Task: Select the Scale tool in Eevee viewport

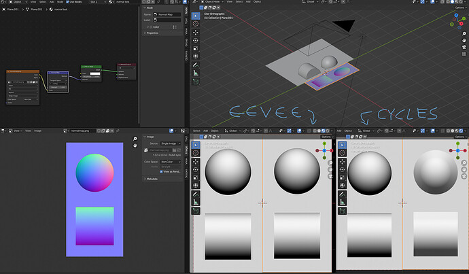Action: pos(196,177)
